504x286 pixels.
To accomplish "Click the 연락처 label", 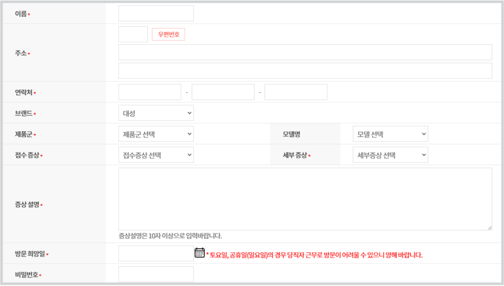I will (24, 93).
